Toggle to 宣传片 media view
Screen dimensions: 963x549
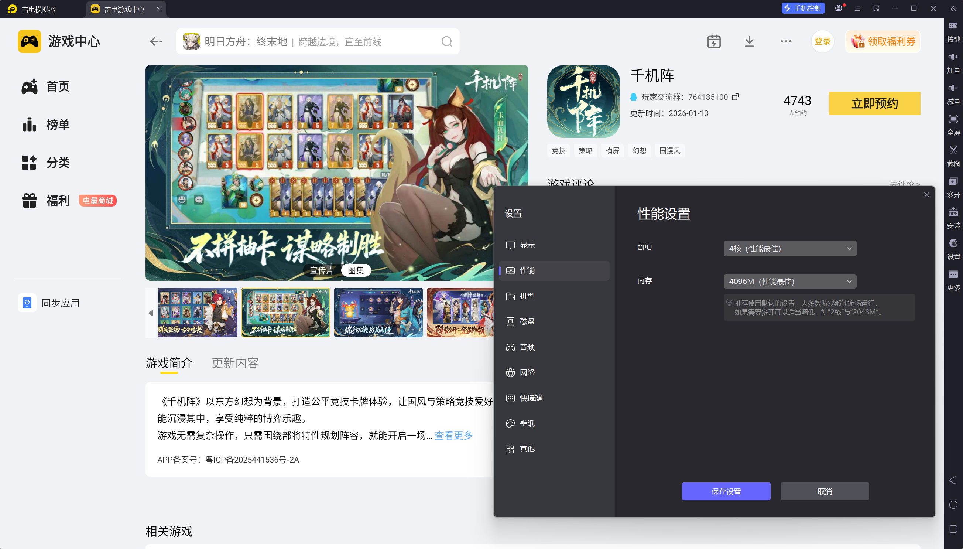pyautogui.click(x=321, y=270)
